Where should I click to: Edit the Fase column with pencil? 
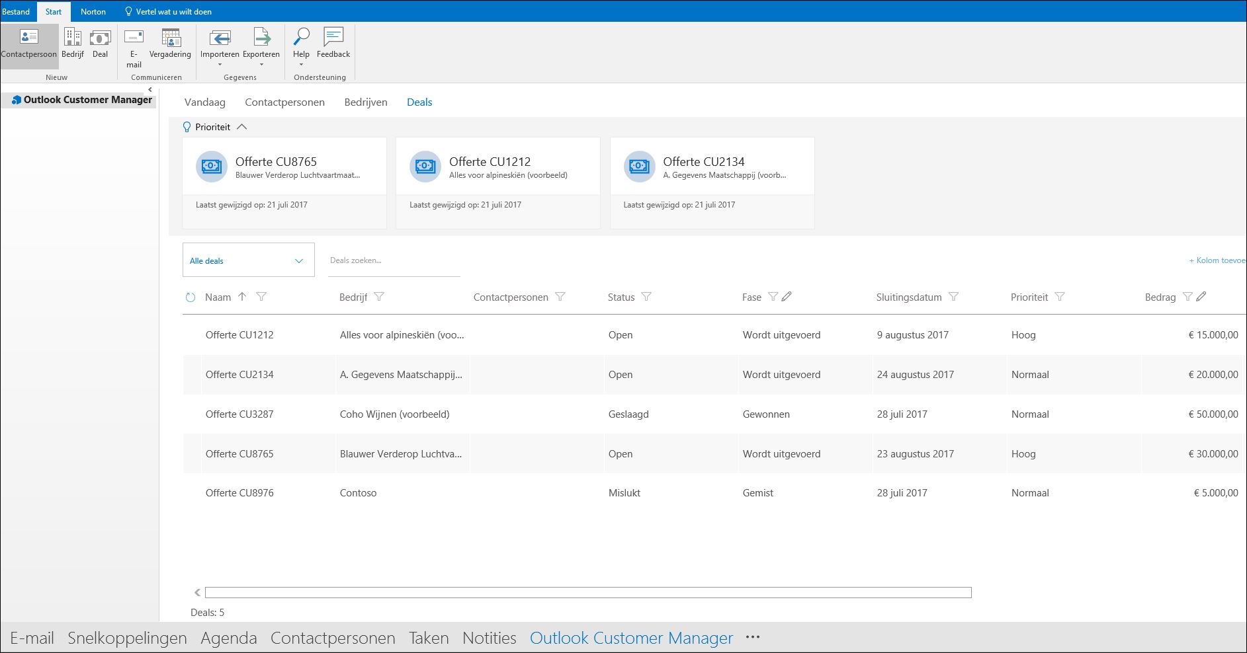coord(787,297)
